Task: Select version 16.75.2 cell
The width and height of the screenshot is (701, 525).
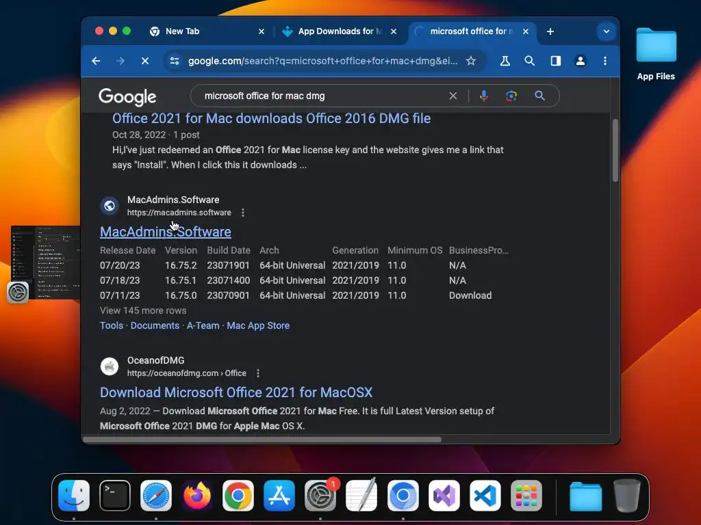Action: [x=181, y=266]
